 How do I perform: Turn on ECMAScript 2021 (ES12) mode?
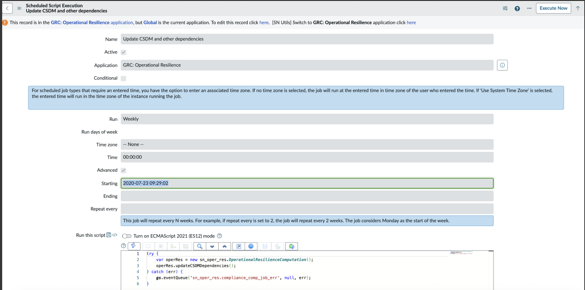click(x=127, y=236)
